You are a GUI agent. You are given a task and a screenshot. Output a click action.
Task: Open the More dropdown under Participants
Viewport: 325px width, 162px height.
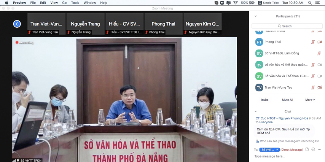click(x=310, y=100)
